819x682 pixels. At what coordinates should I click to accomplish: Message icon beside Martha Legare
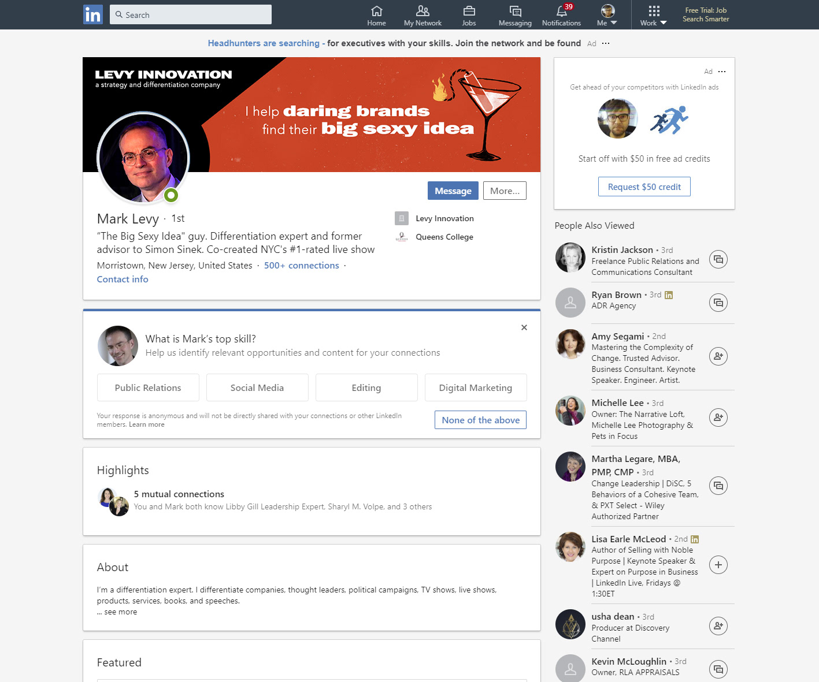tap(718, 486)
